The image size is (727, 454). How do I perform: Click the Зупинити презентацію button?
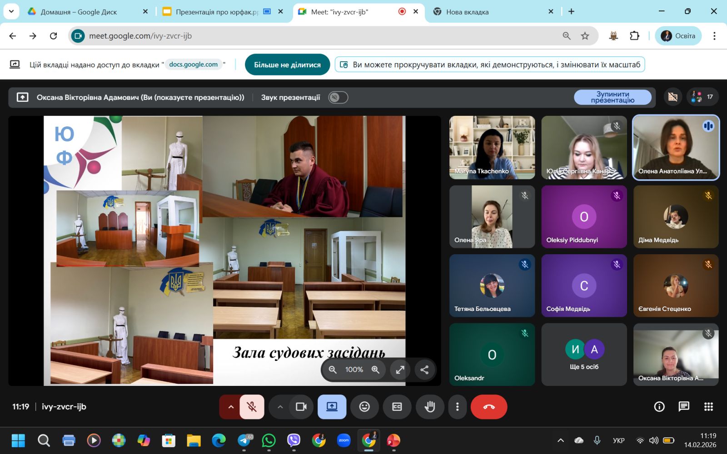click(x=612, y=97)
